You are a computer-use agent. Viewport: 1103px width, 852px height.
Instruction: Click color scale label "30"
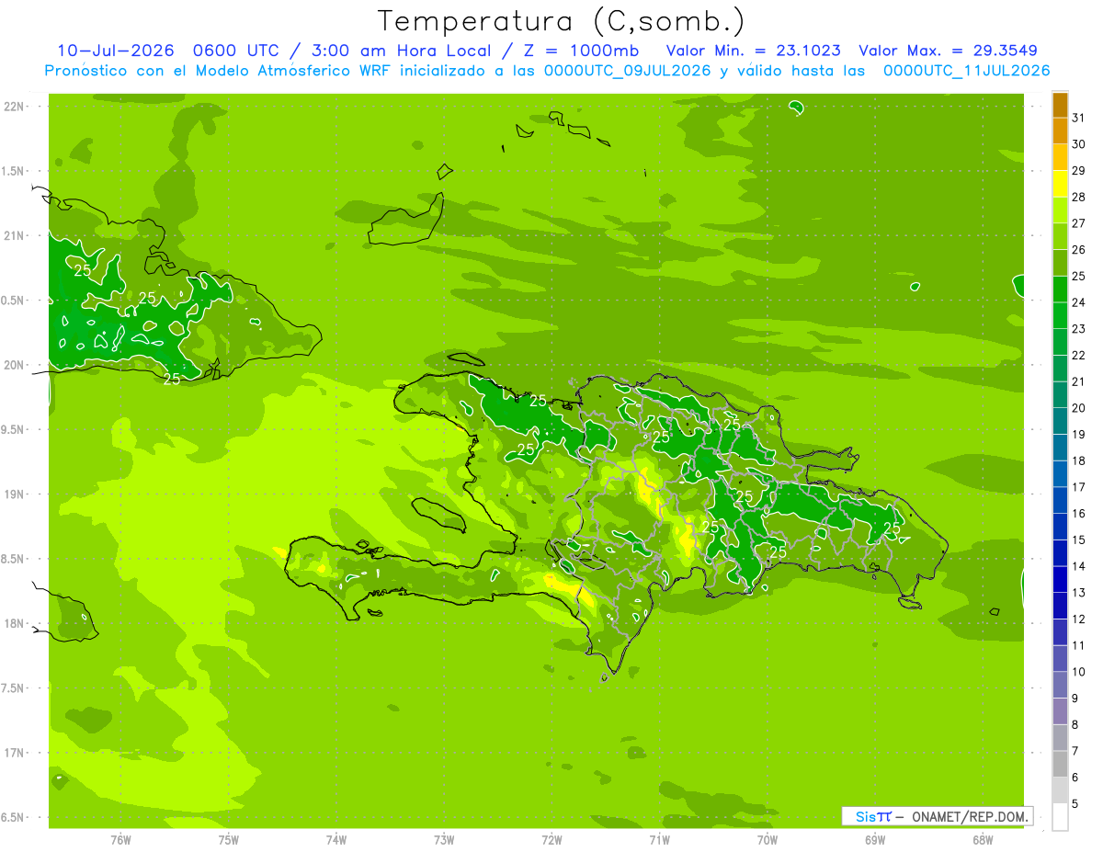(1078, 143)
